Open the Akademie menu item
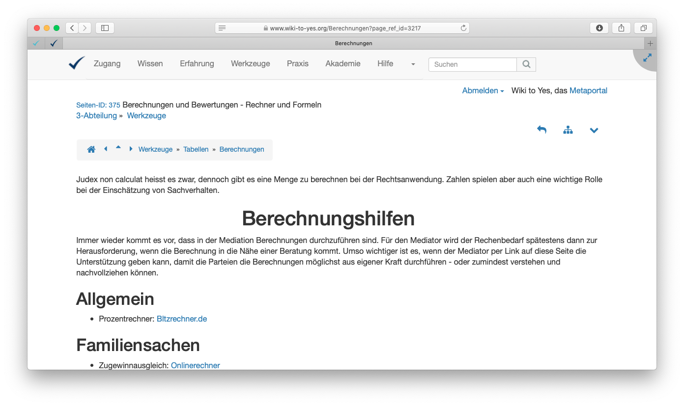Image resolution: width=684 pixels, height=406 pixels. pos(342,64)
